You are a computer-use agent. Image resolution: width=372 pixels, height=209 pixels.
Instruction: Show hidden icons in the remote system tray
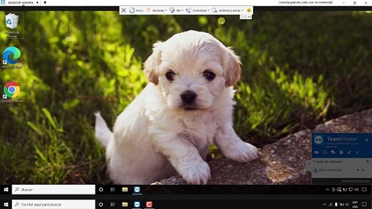327,190
